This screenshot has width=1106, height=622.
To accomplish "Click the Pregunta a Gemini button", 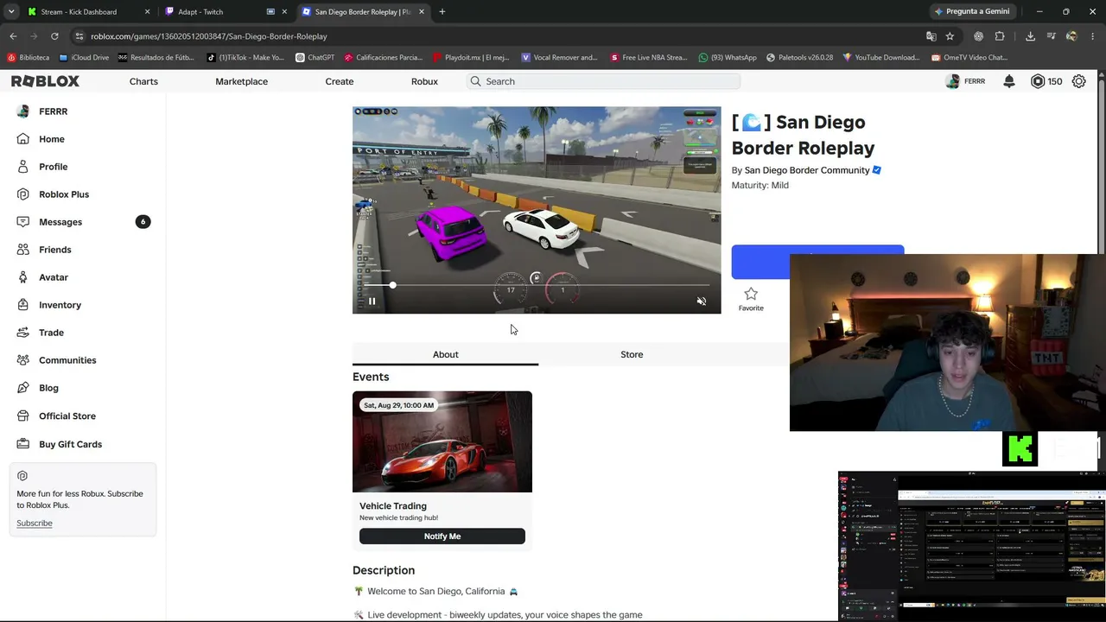I will coord(971,12).
